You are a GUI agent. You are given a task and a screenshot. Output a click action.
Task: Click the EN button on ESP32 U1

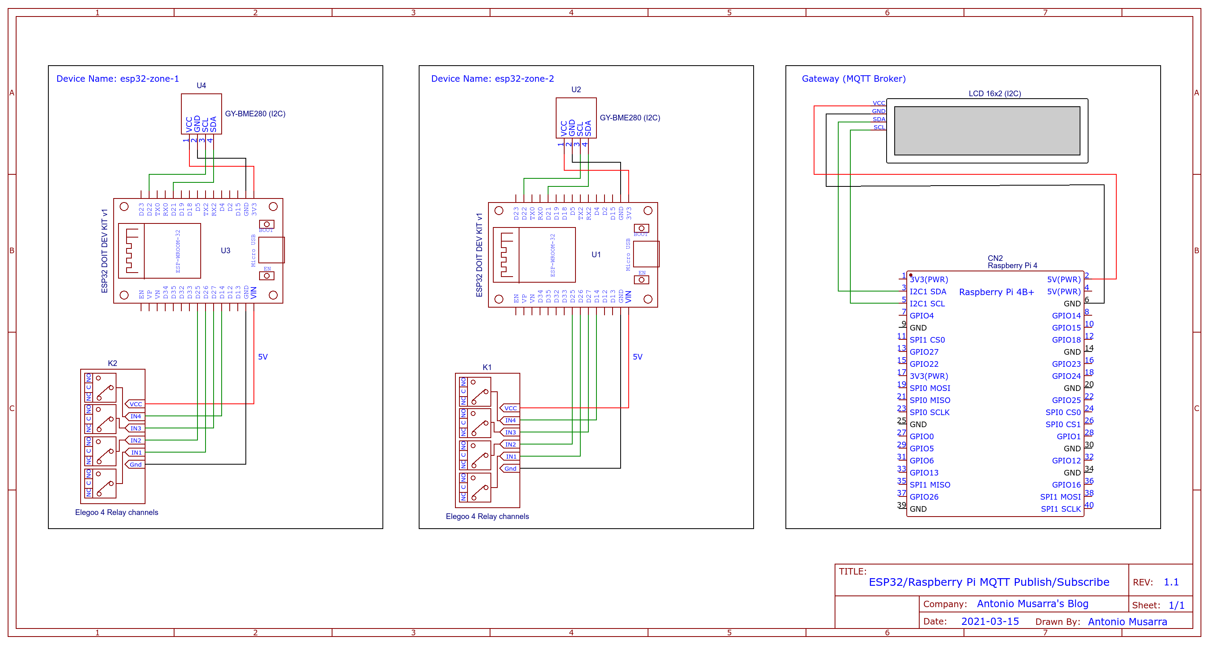point(641,280)
